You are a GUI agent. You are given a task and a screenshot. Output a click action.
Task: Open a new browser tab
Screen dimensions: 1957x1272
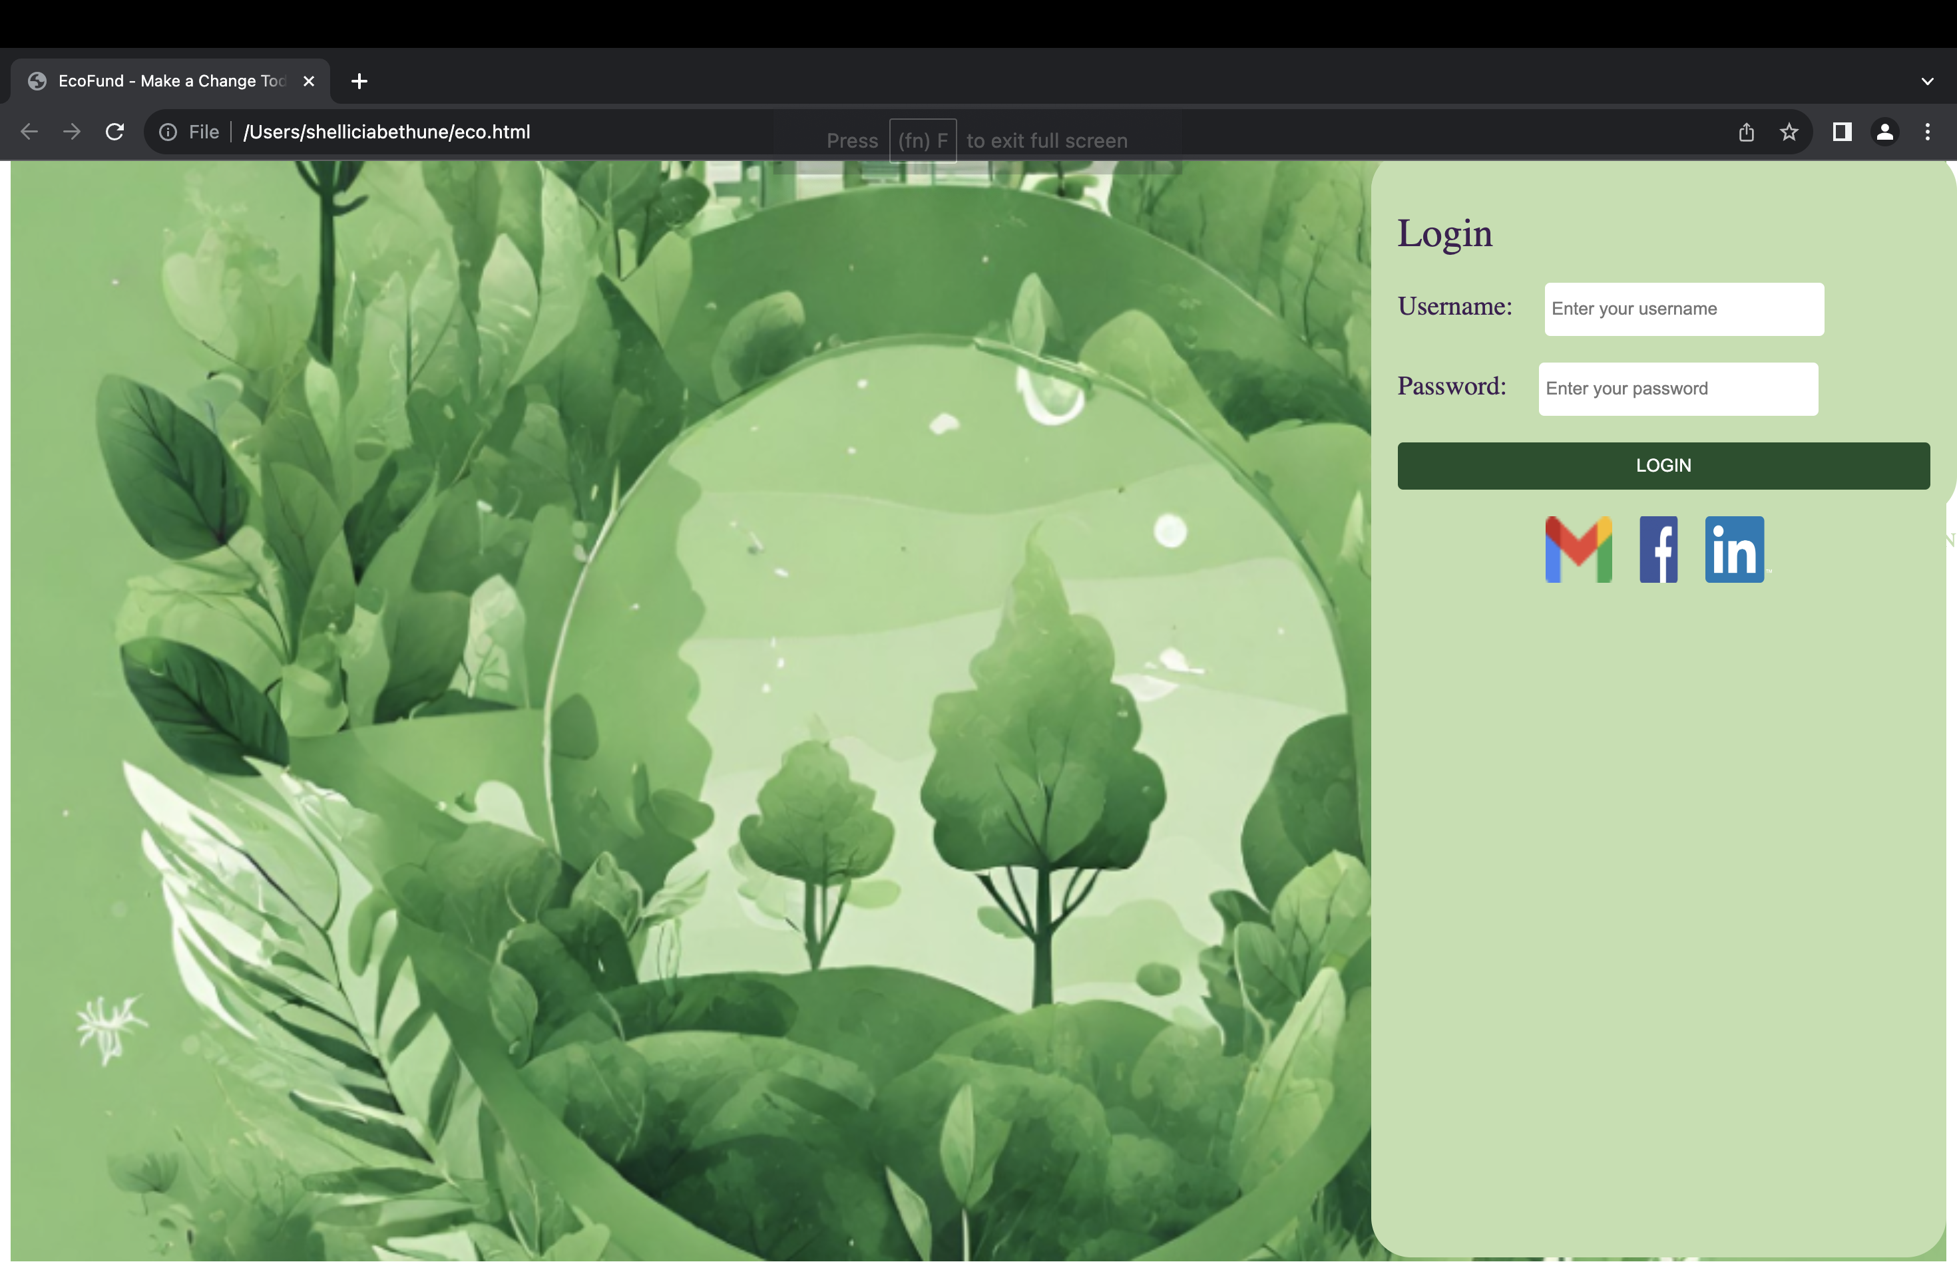[359, 81]
